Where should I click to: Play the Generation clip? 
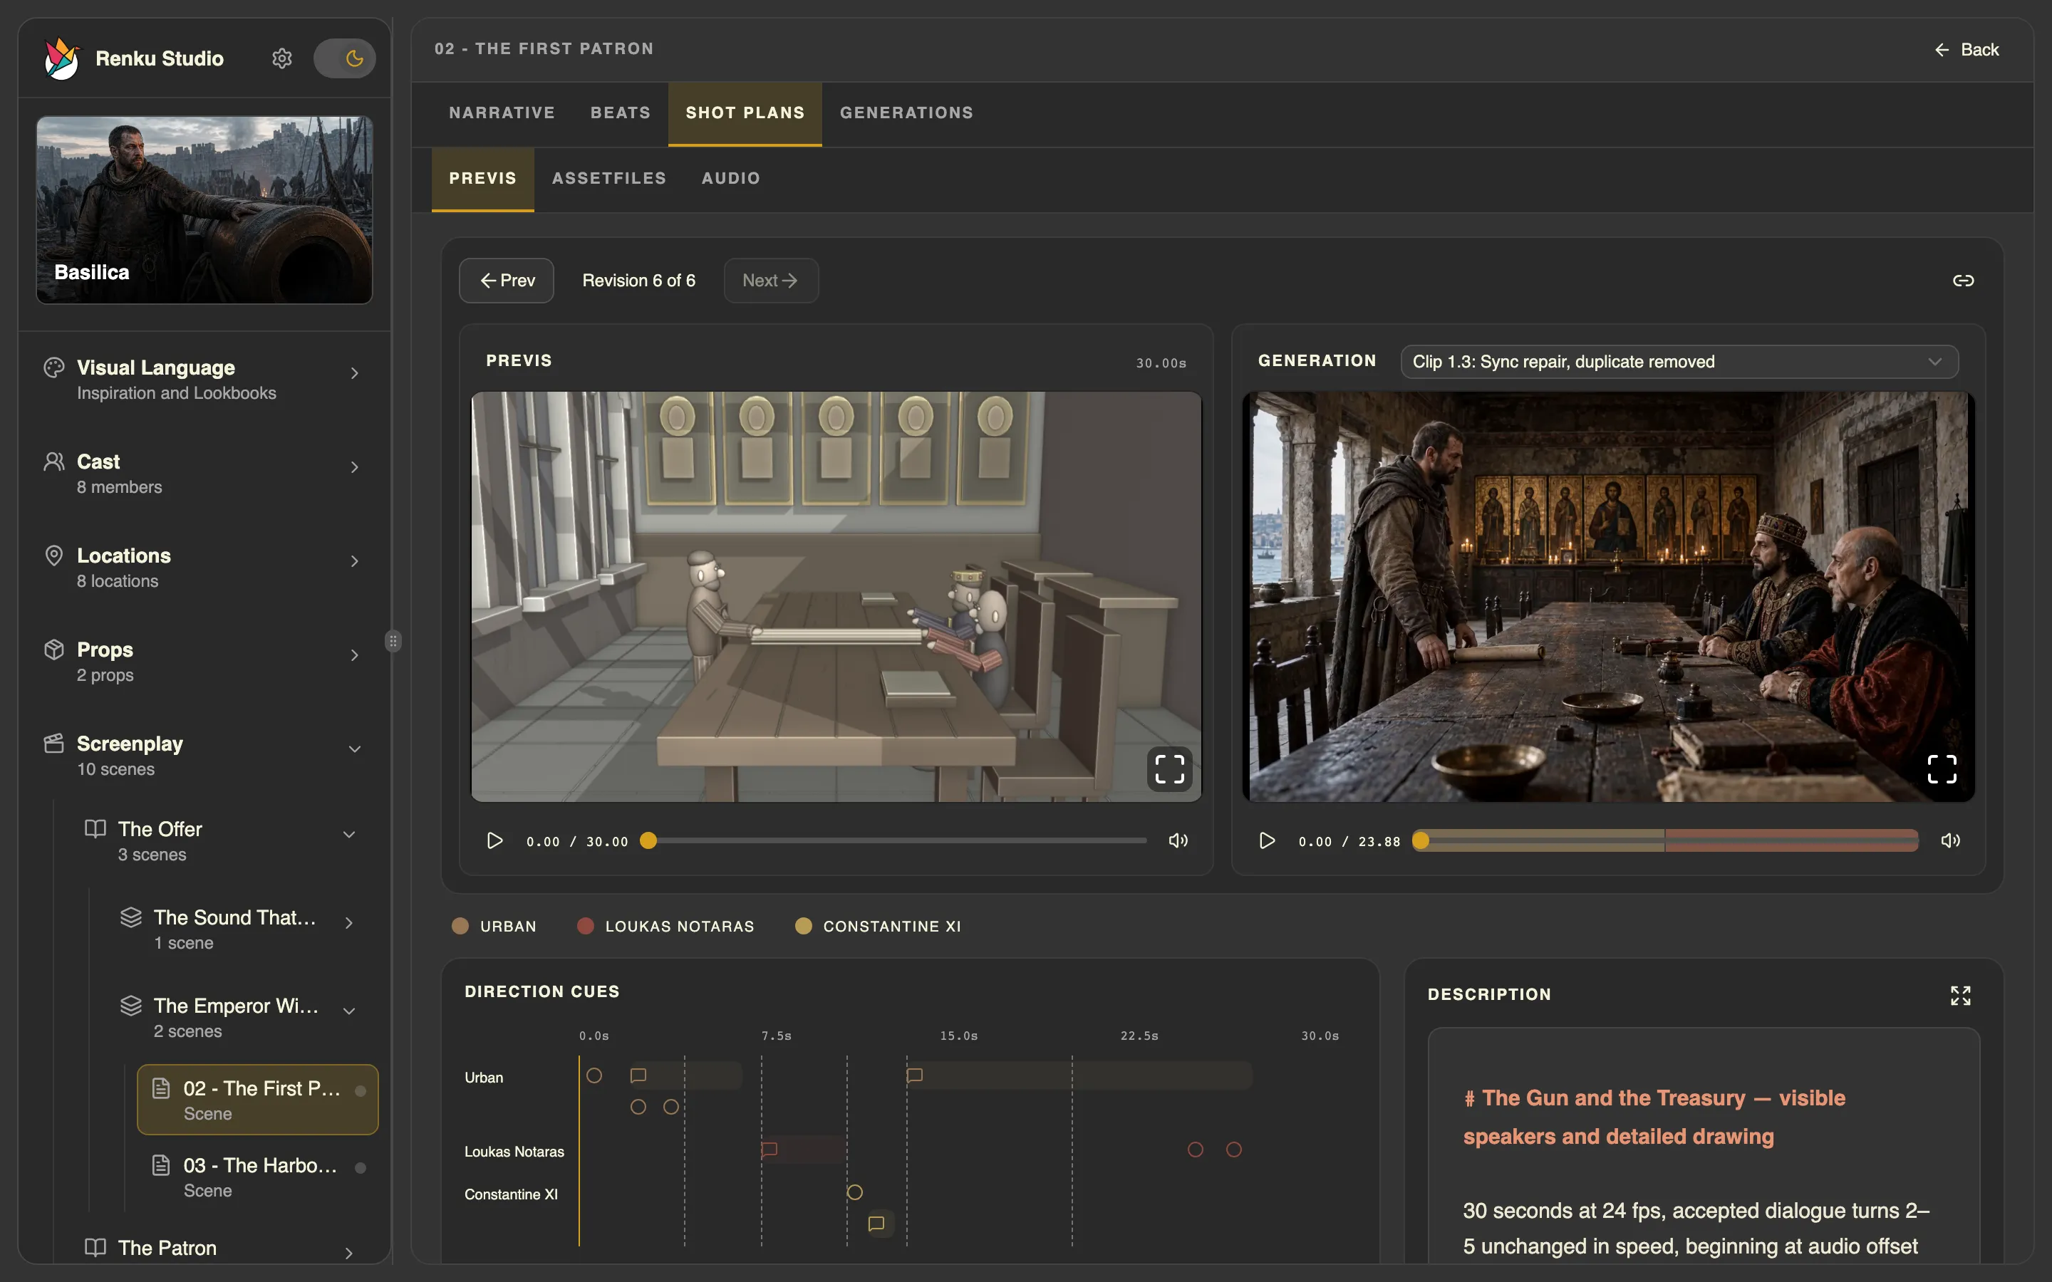tap(1267, 841)
